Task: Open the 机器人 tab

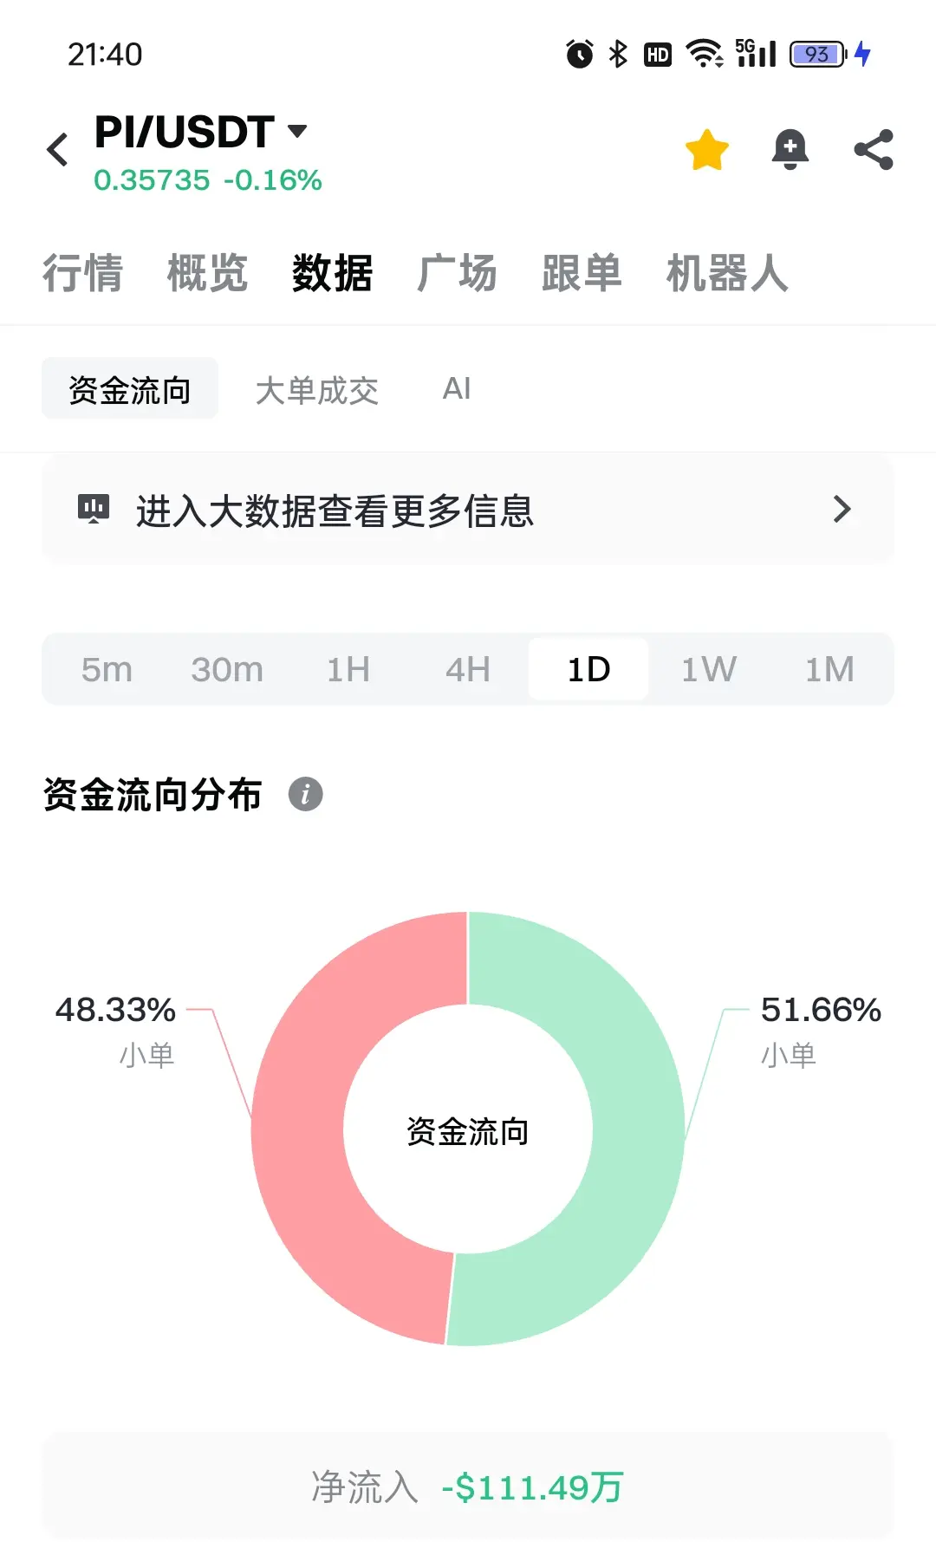Action: (727, 273)
